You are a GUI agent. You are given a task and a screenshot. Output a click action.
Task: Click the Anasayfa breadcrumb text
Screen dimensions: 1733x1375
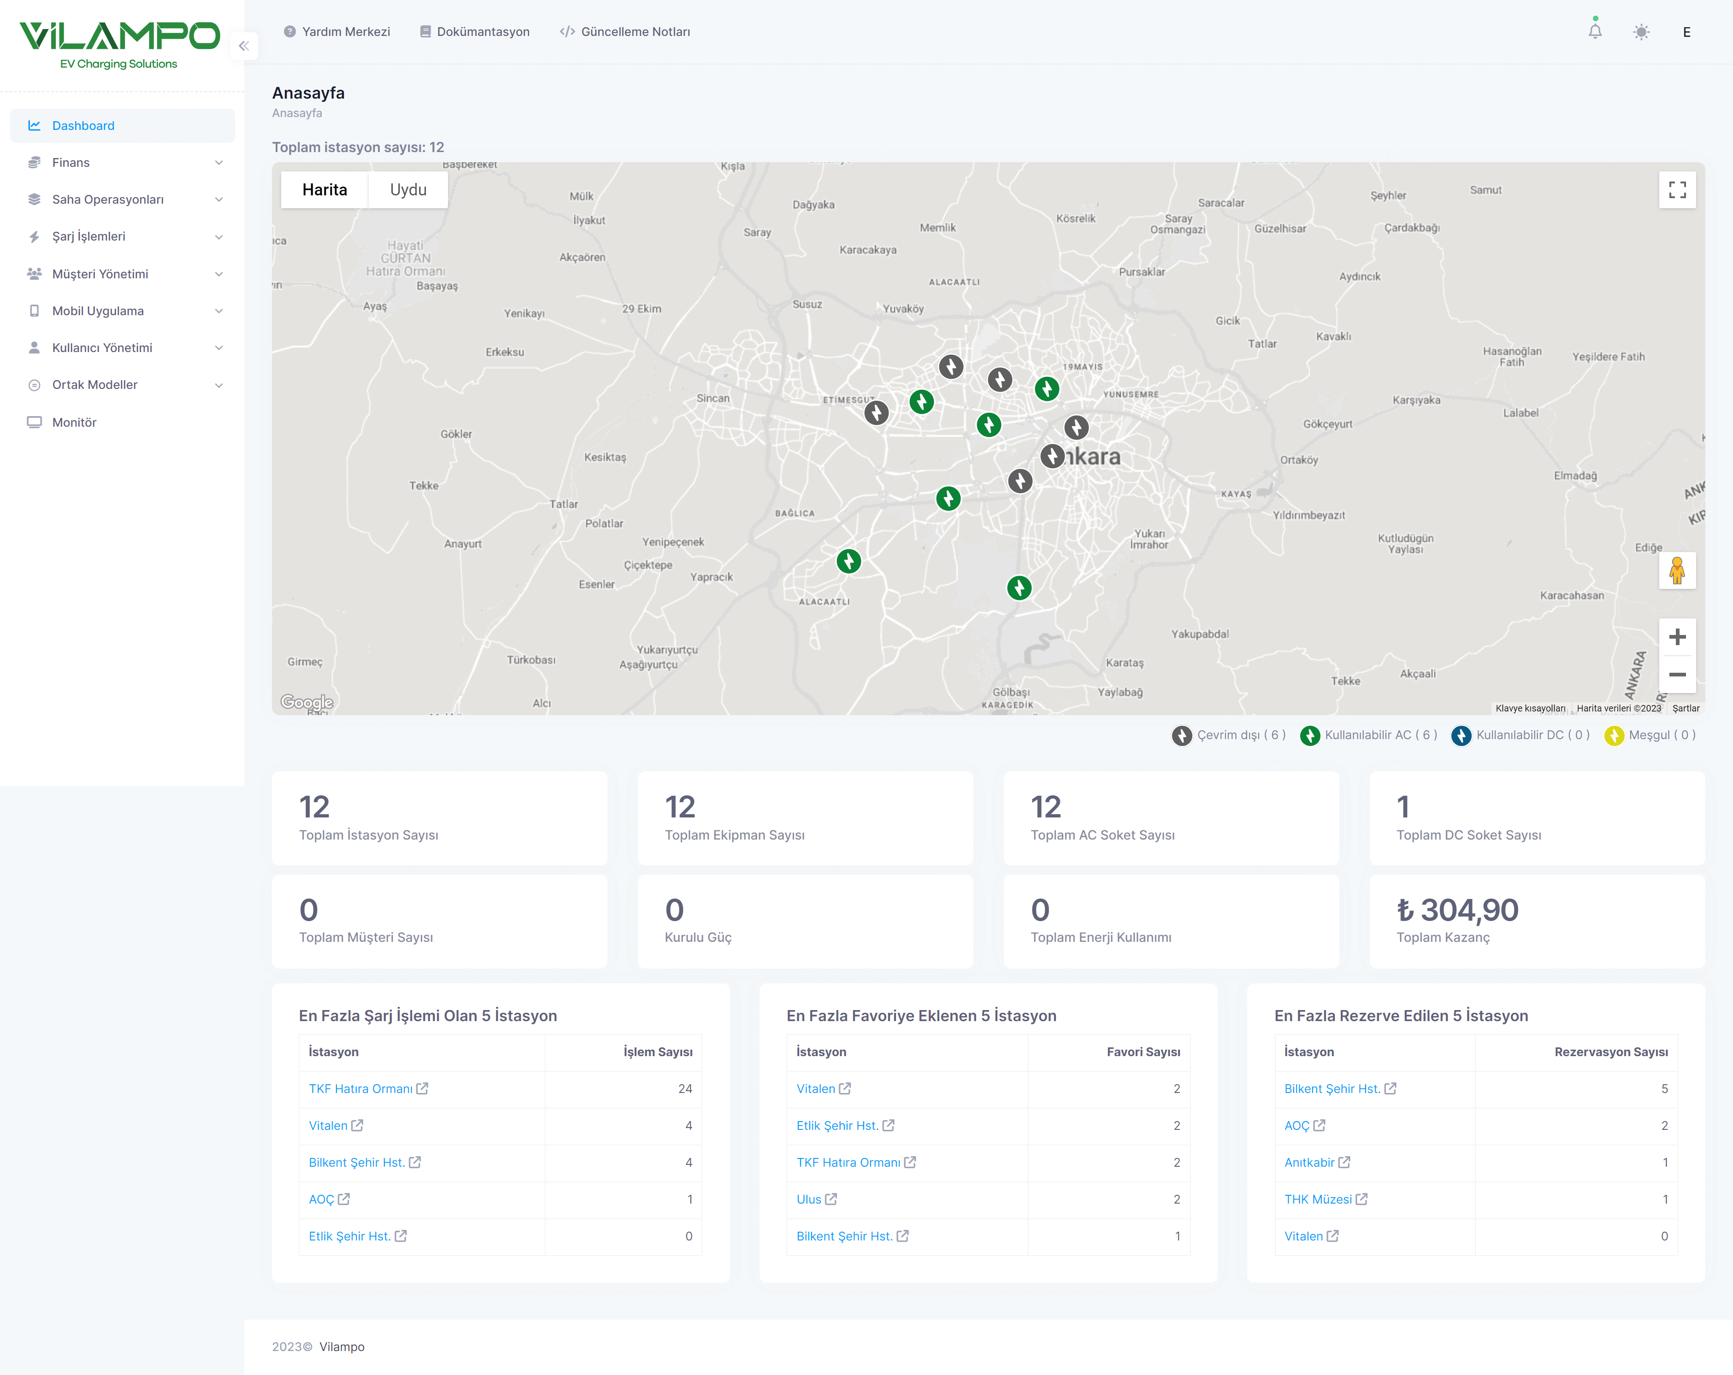[x=297, y=113]
